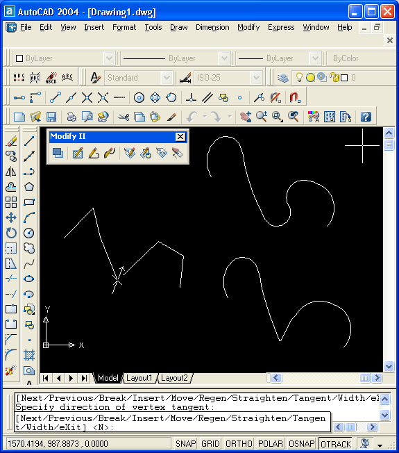
Task: Enable OSNAP in the status bar
Action: click(302, 444)
